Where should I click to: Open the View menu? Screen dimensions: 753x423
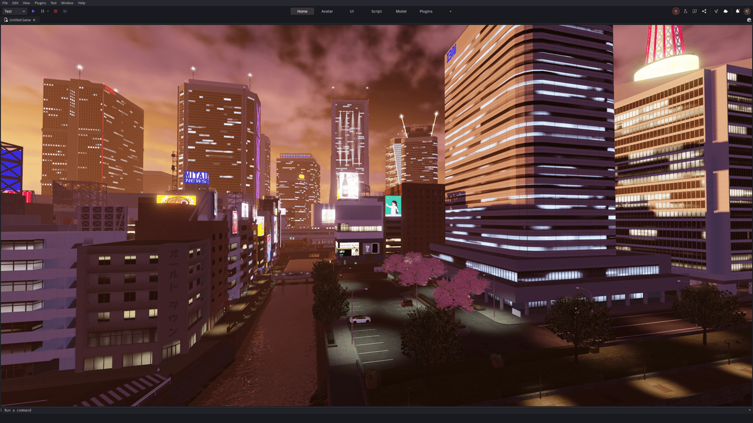click(x=26, y=3)
